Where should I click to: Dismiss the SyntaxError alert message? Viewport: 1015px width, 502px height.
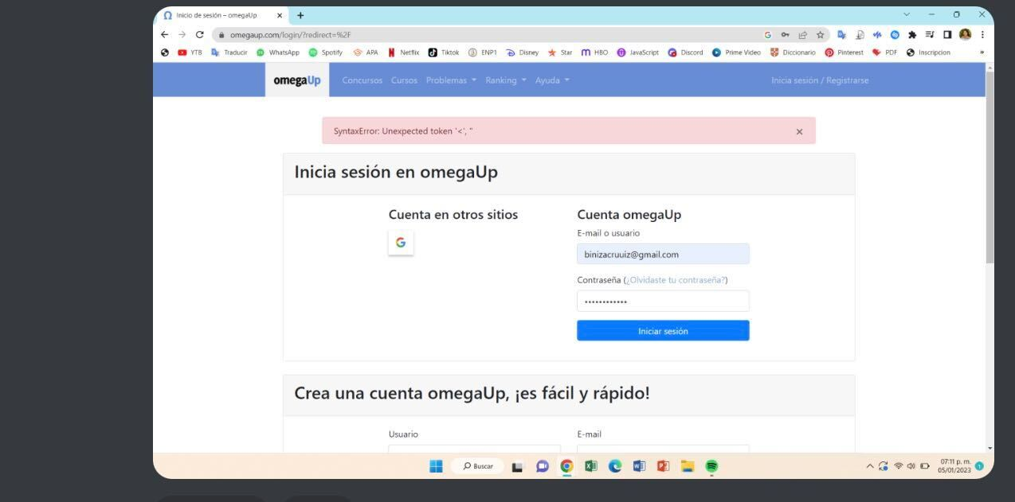pyautogui.click(x=799, y=130)
